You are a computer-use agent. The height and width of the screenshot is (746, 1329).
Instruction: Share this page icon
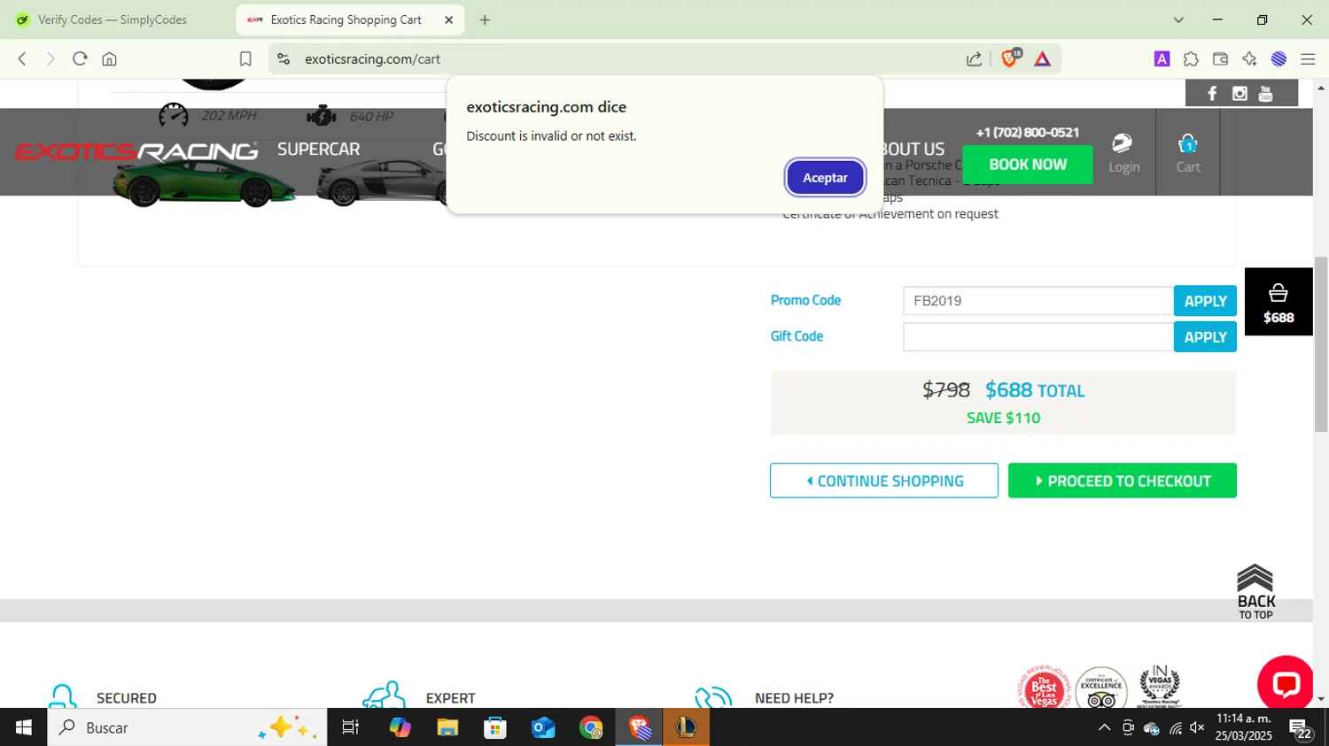[974, 59]
